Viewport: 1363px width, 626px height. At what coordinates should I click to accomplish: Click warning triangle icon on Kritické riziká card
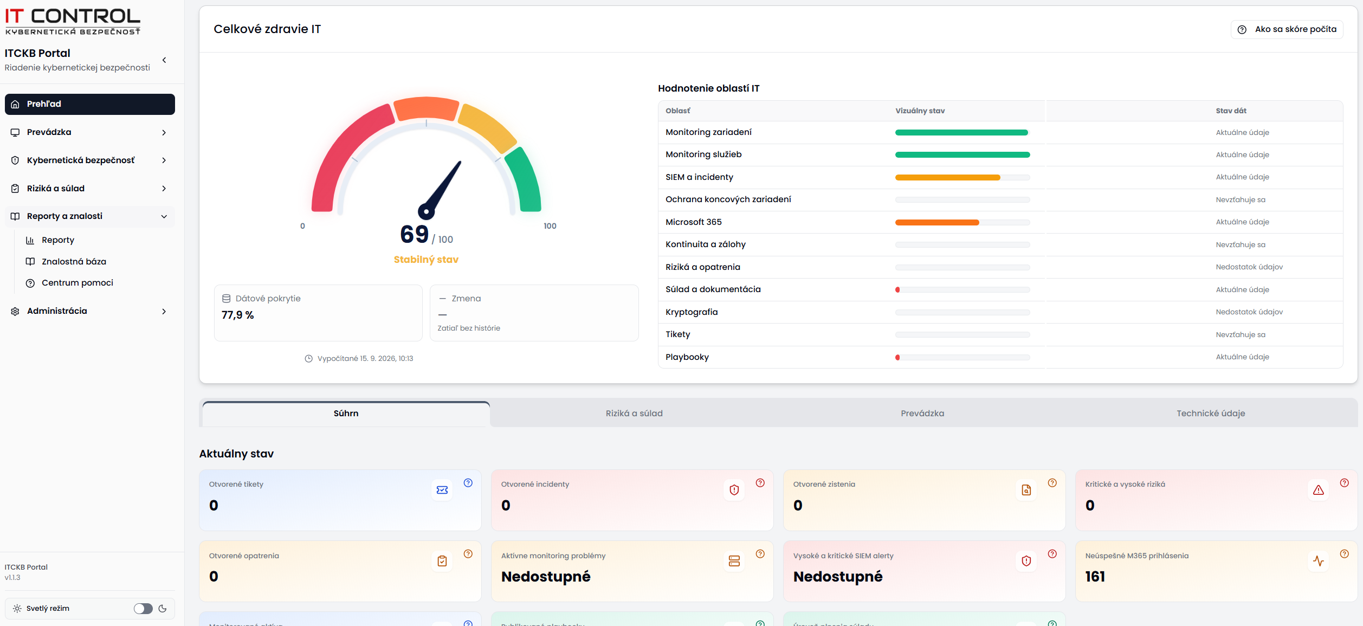1319,490
